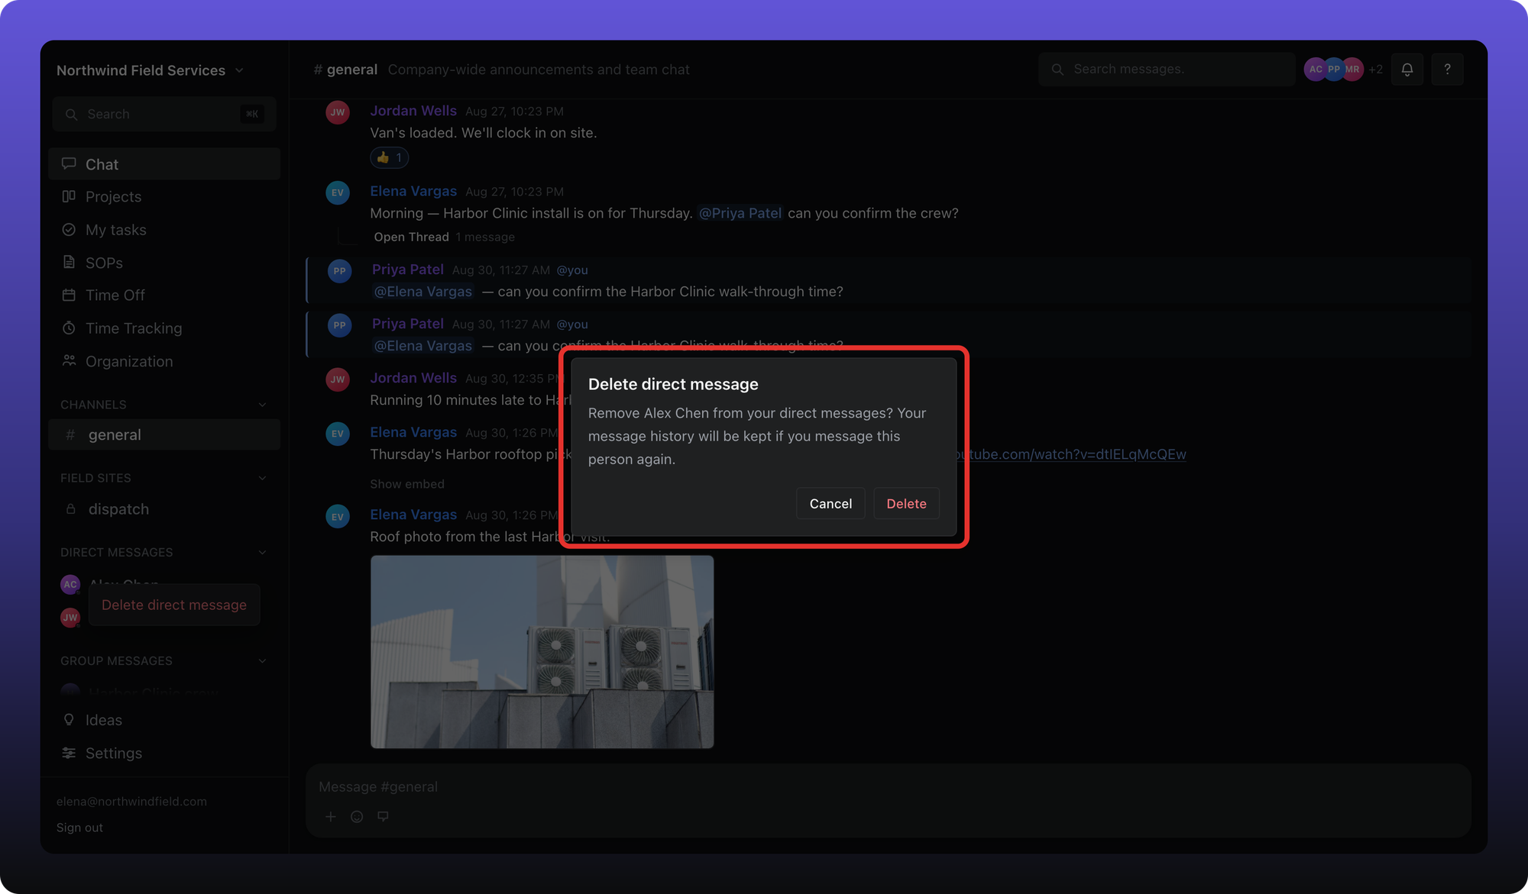Open the Chat section in the sidebar
Screen dimensions: 1528x894
pyautogui.click(x=164, y=164)
